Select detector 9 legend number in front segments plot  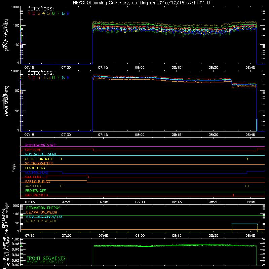68,13
